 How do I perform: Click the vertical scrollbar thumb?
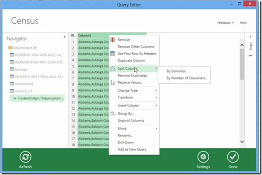(x=242, y=64)
